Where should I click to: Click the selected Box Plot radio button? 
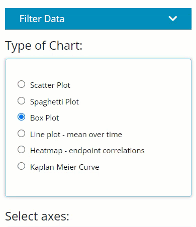(21, 117)
